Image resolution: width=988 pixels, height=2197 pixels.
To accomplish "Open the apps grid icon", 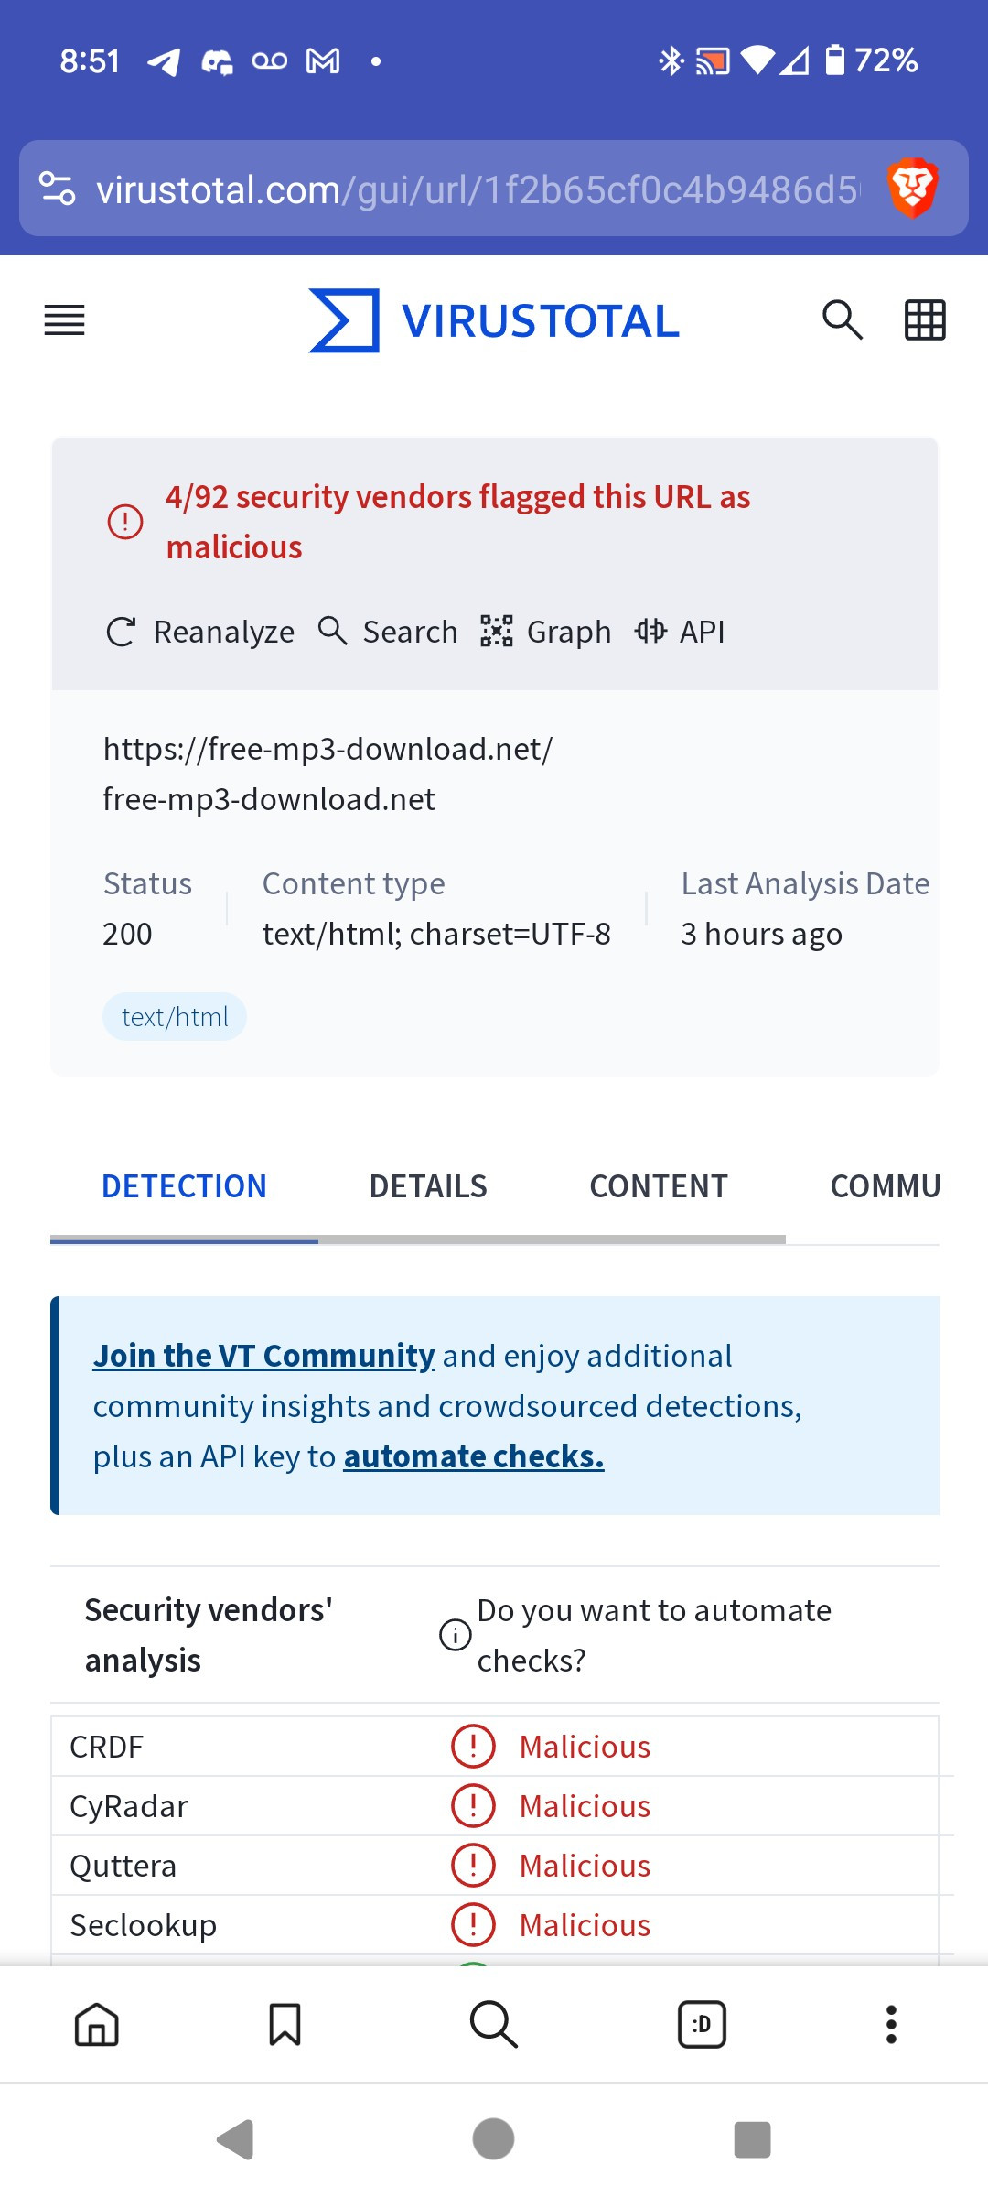I will 925,320.
